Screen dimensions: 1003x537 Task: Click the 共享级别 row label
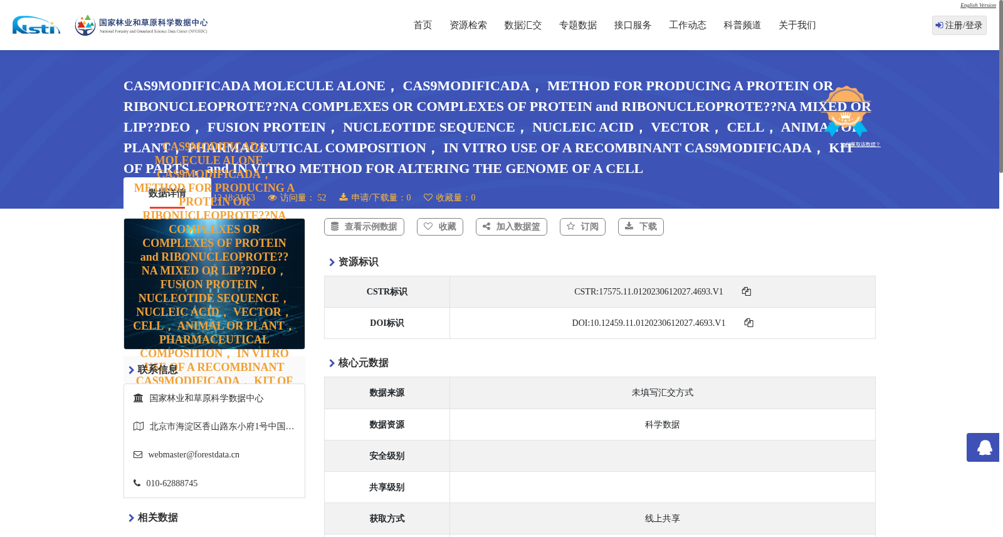tap(387, 487)
